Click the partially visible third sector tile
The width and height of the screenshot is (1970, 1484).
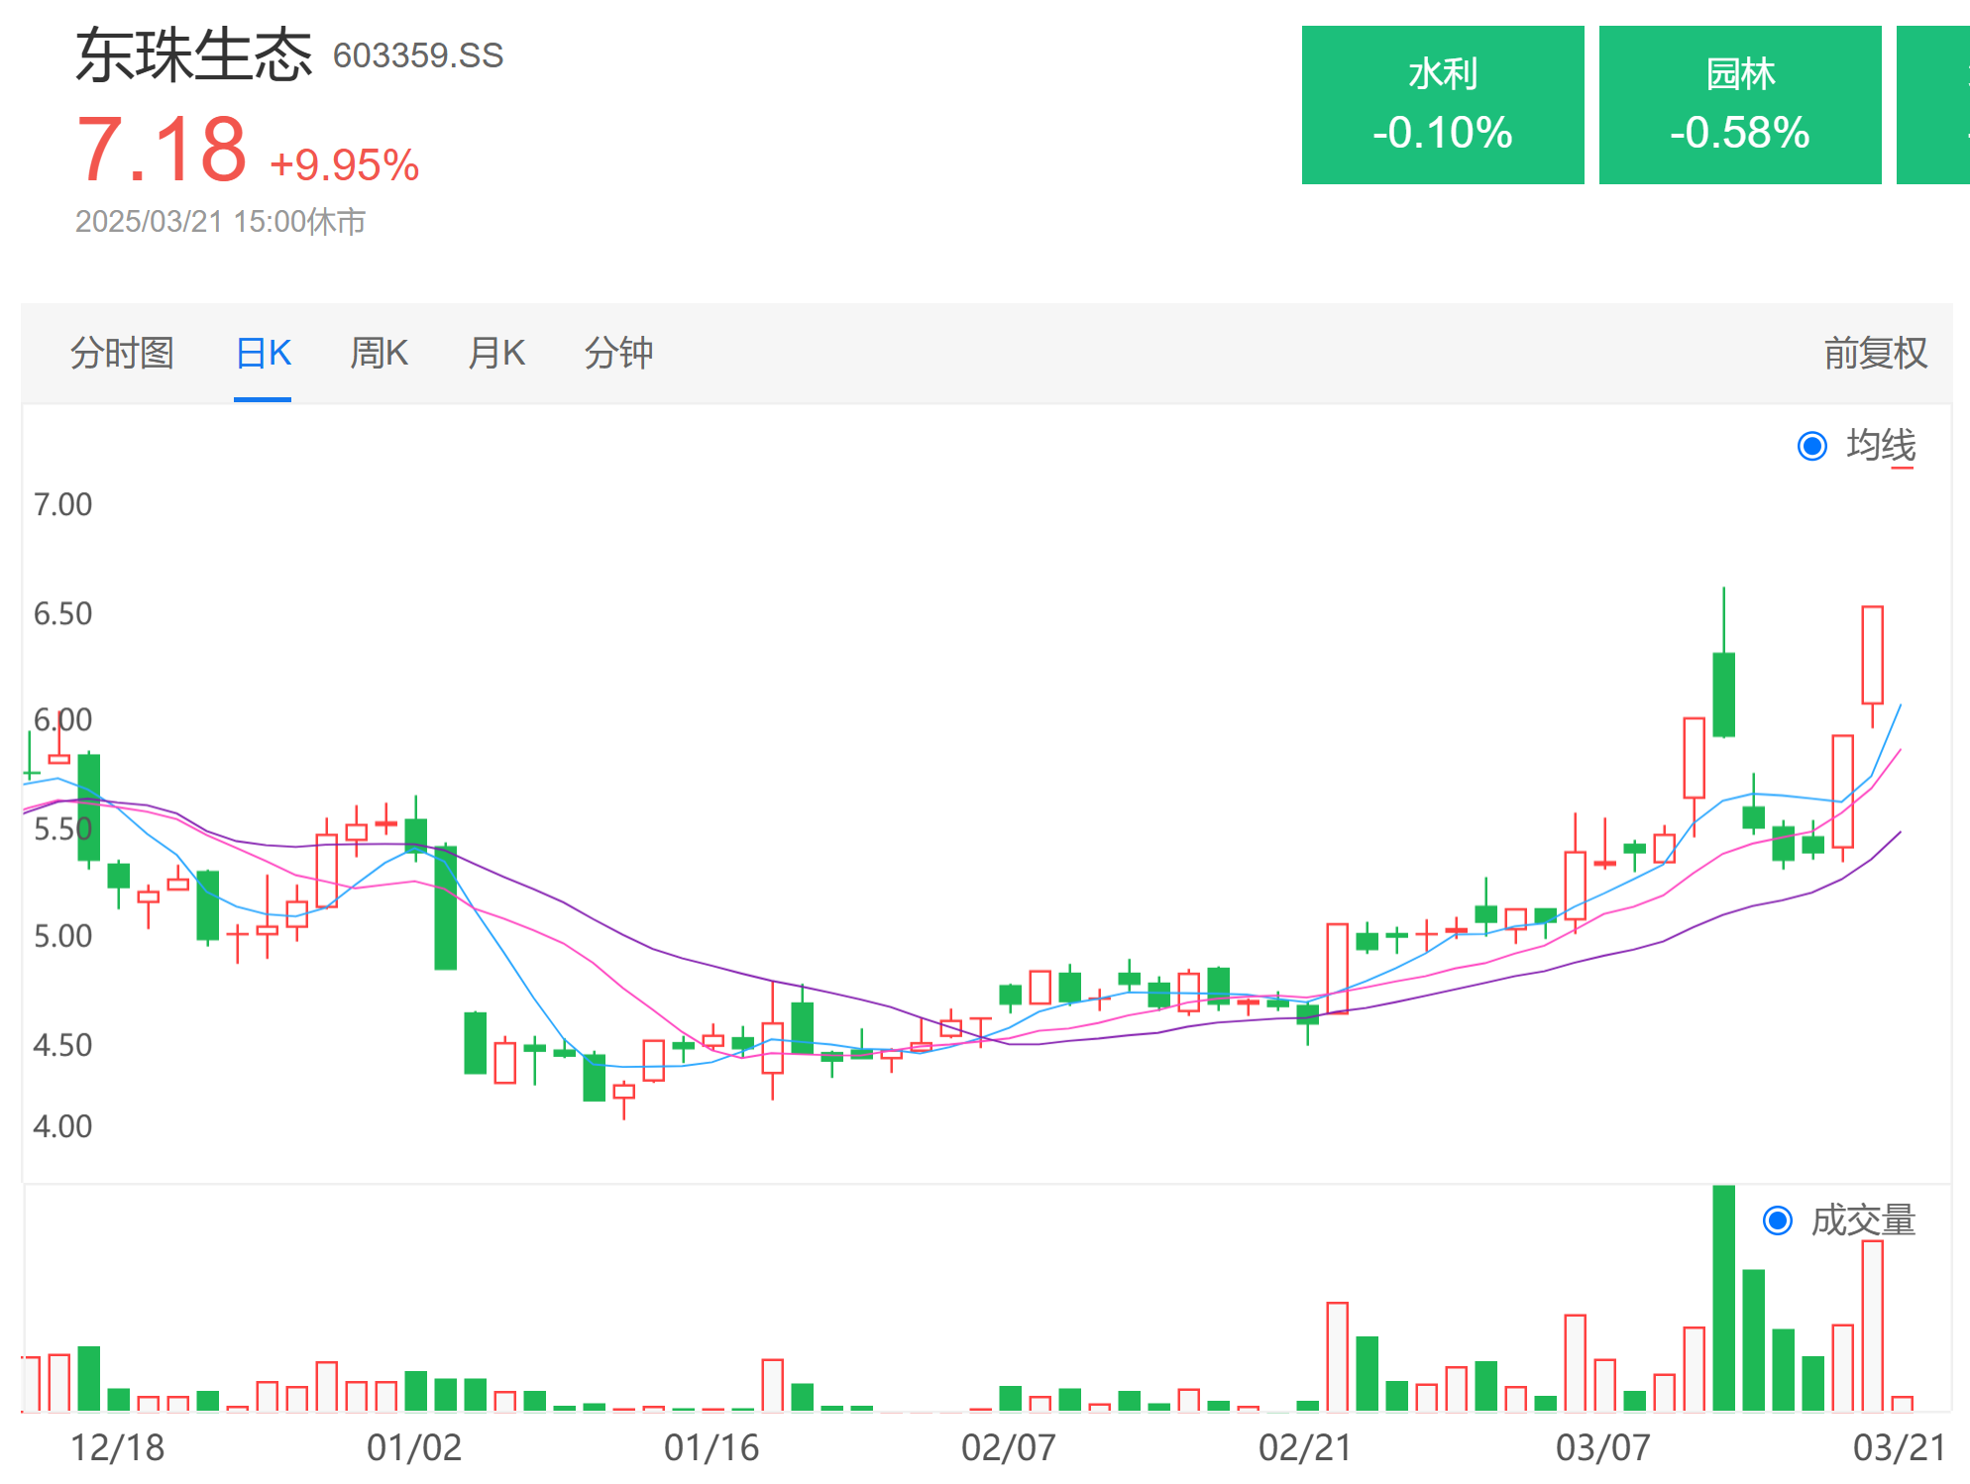1933,105
